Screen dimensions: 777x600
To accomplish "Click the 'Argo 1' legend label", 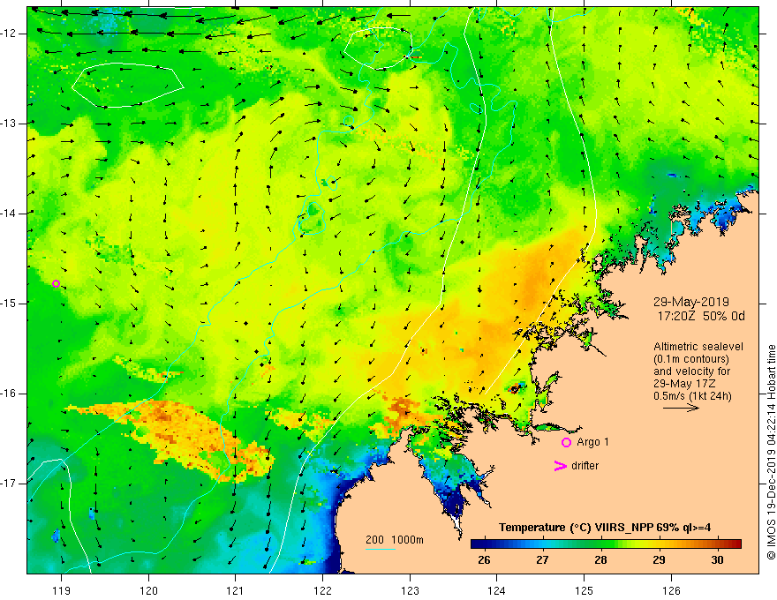I will 592,442.
